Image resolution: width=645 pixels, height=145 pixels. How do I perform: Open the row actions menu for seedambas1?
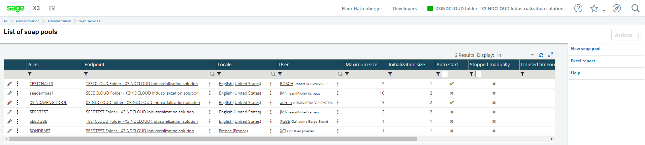point(18,93)
